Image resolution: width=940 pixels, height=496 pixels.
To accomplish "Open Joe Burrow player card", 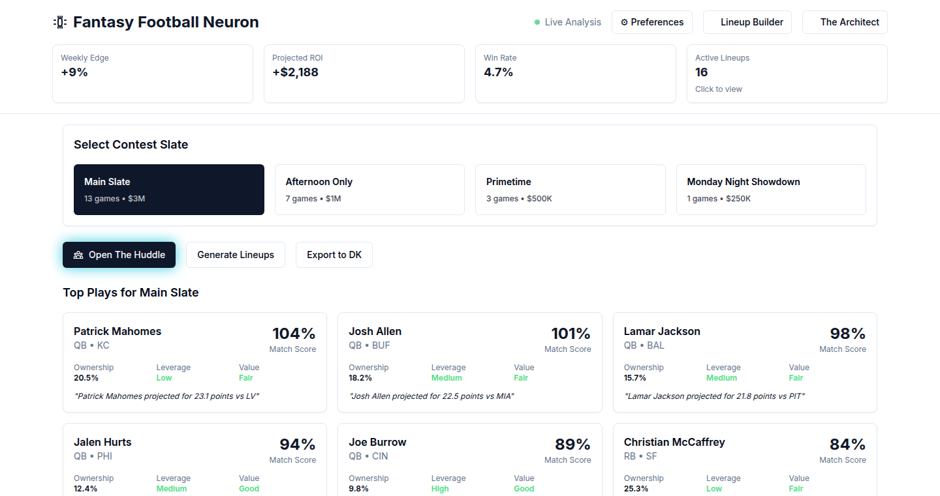I will point(470,460).
